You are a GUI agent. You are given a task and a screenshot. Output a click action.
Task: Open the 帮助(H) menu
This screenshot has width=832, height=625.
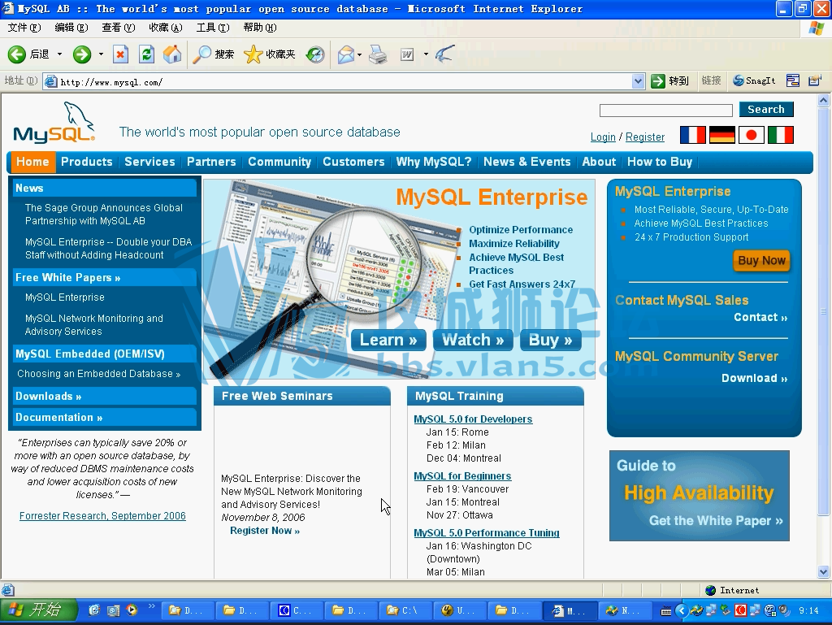click(260, 28)
